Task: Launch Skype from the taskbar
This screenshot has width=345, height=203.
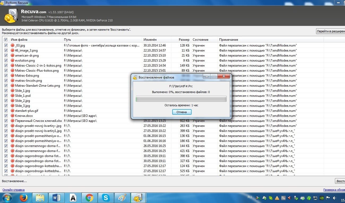Action: (106, 197)
